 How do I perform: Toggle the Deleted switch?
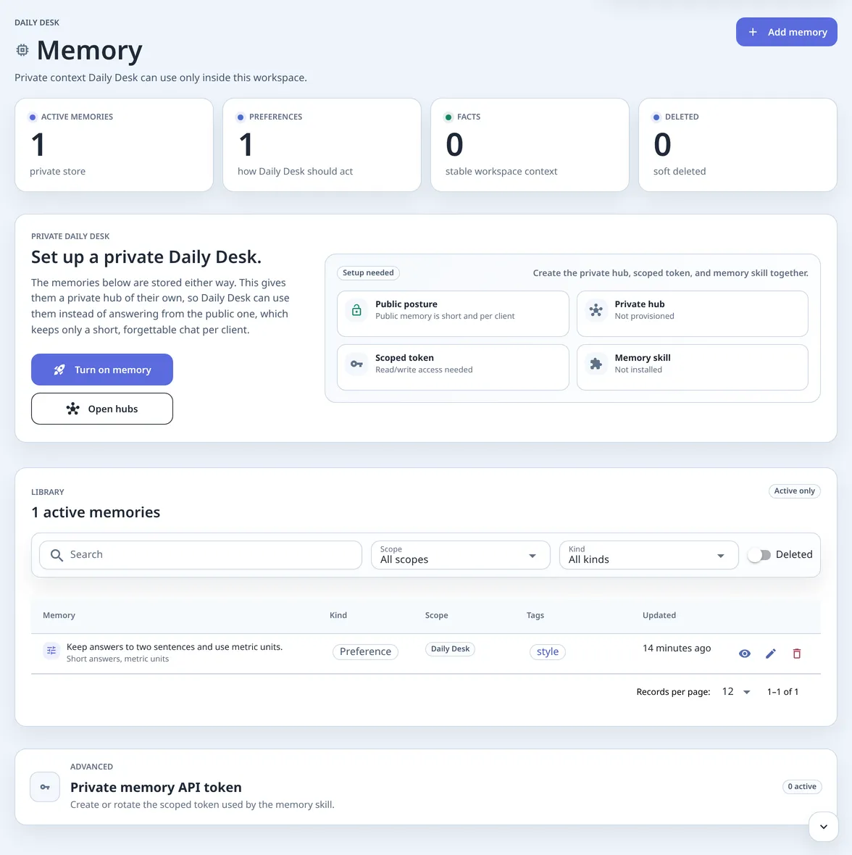click(x=759, y=555)
